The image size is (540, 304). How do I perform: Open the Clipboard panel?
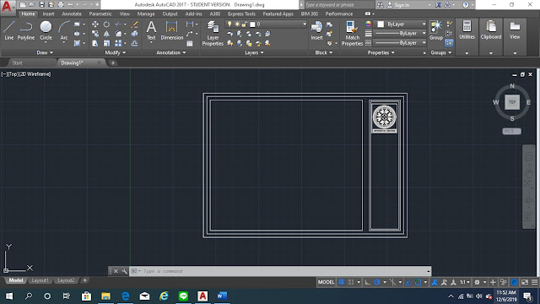coord(491,30)
